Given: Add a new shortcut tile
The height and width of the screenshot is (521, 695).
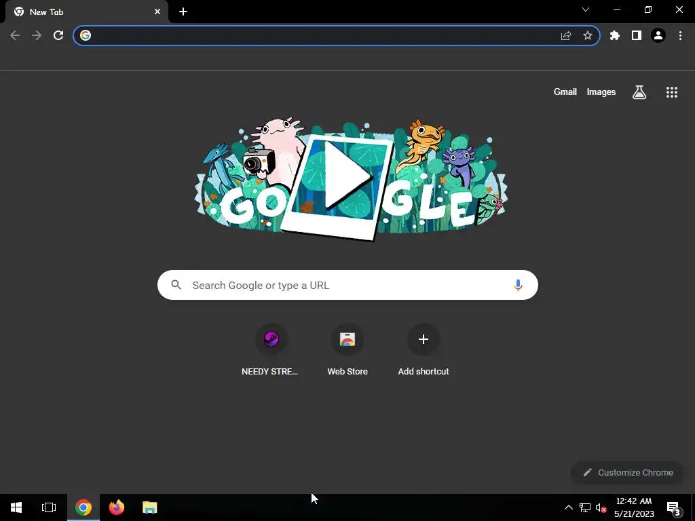Looking at the screenshot, I should point(424,350).
